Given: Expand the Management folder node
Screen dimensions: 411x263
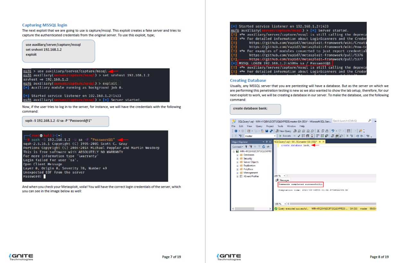Looking at the screenshot, I should (x=238, y=173).
